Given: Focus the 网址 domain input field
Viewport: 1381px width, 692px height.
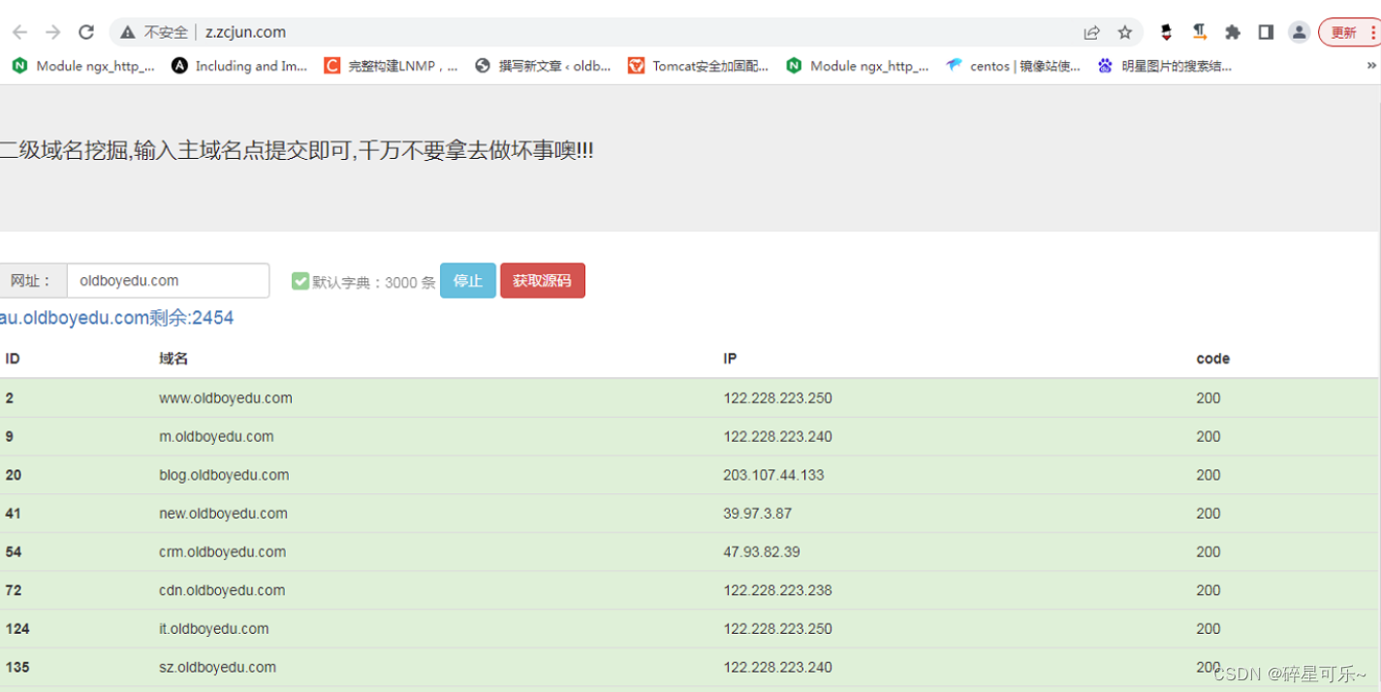Looking at the screenshot, I should tap(168, 281).
